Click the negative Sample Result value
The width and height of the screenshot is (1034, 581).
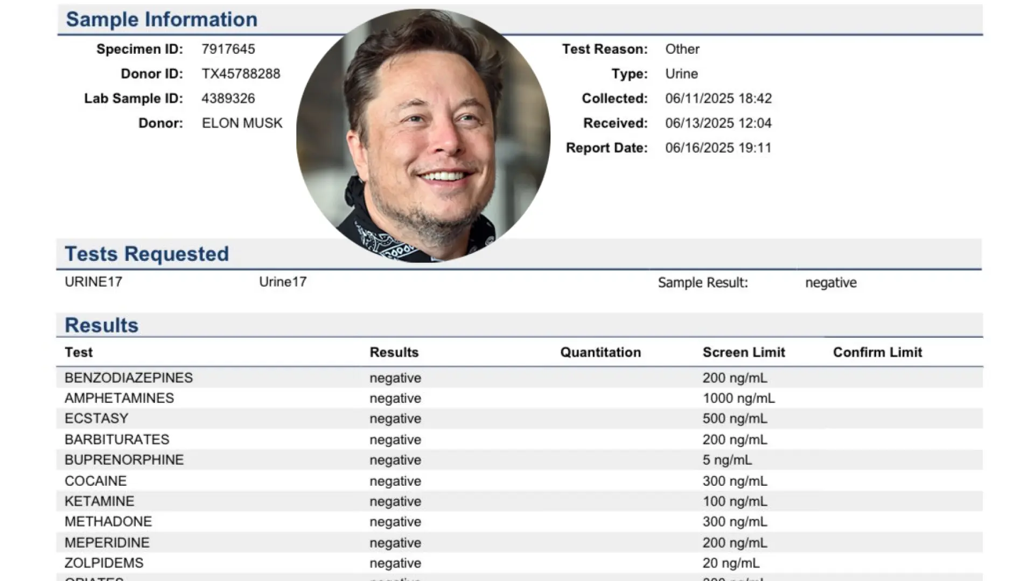(830, 282)
